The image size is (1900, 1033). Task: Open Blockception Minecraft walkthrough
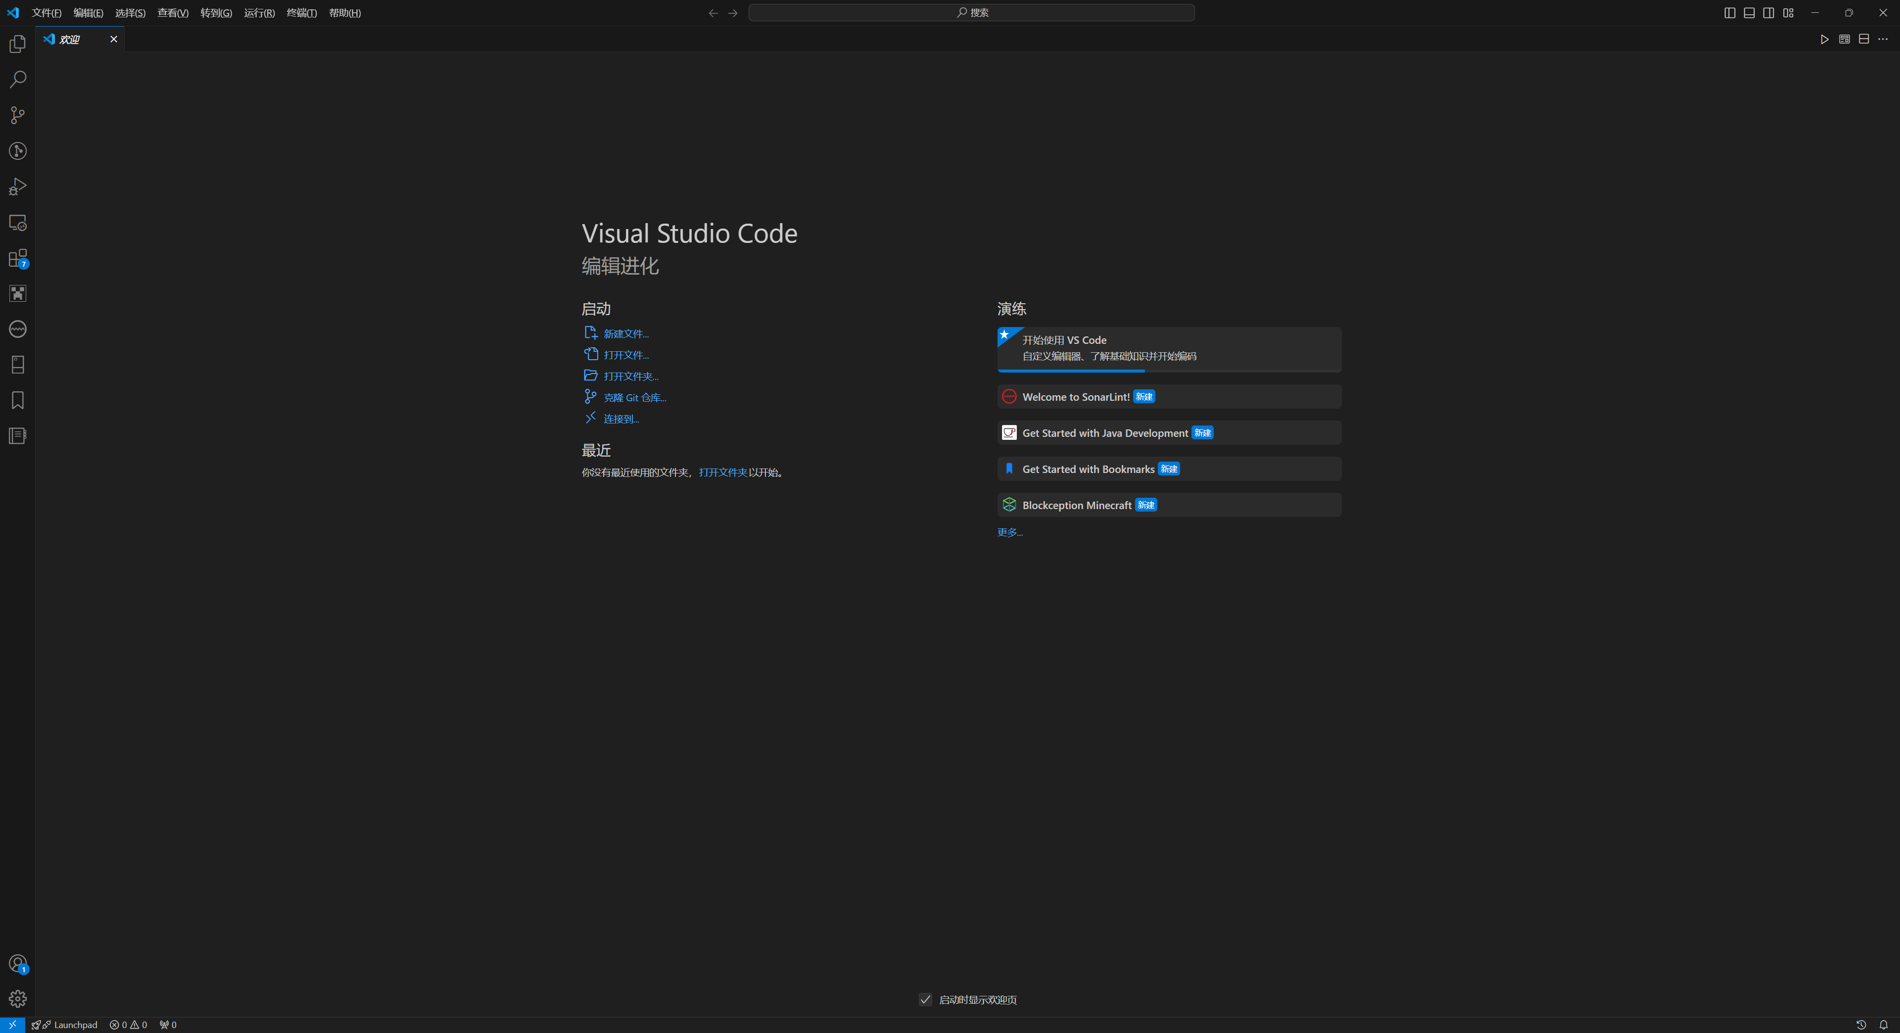[1169, 505]
